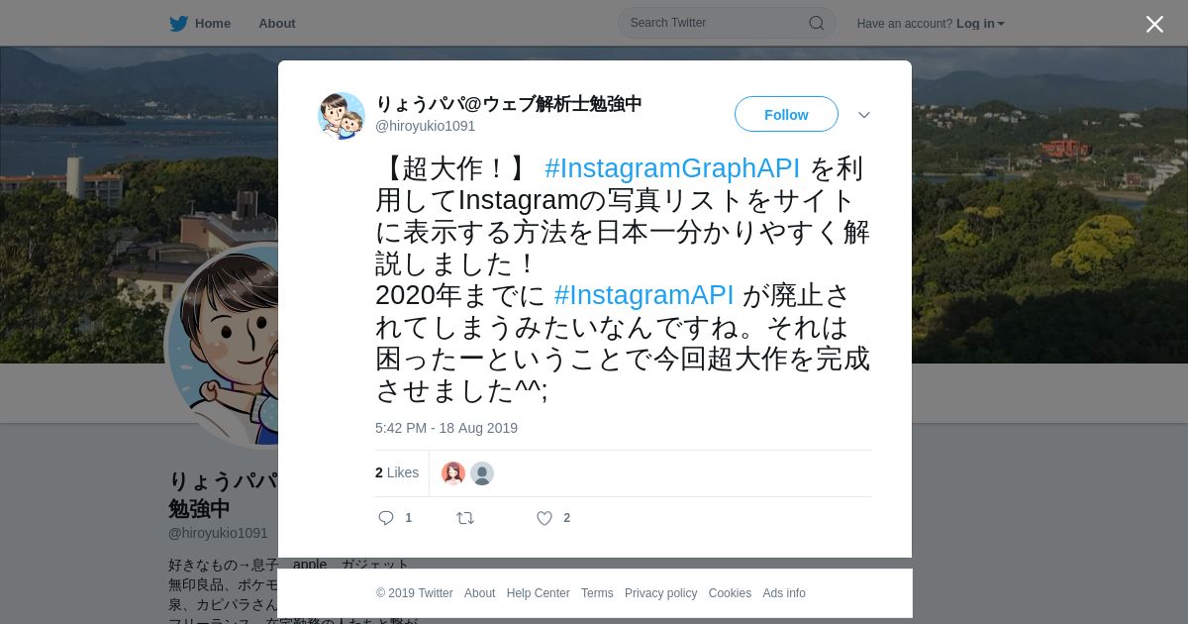Open Cookies footer link

(x=730, y=593)
